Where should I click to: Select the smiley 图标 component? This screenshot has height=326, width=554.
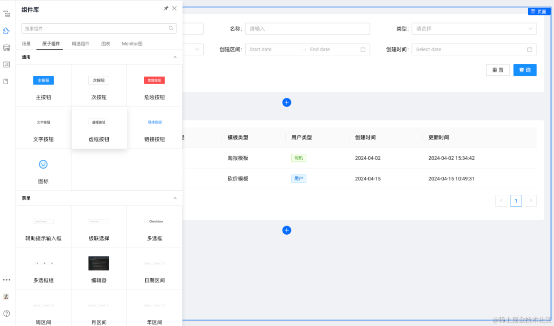click(x=44, y=170)
